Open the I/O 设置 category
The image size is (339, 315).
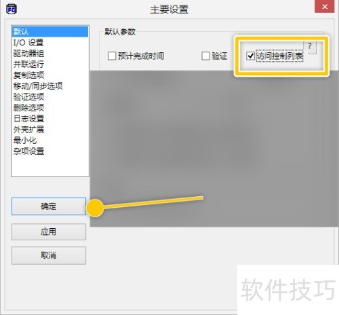click(50, 42)
